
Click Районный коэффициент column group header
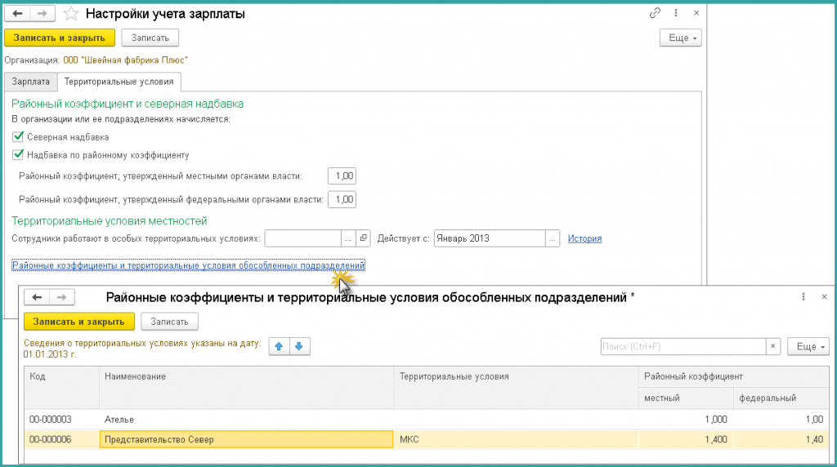(x=734, y=377)
